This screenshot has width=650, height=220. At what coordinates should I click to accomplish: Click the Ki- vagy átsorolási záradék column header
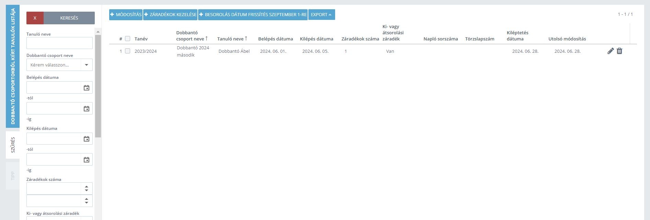click(393, 33)
